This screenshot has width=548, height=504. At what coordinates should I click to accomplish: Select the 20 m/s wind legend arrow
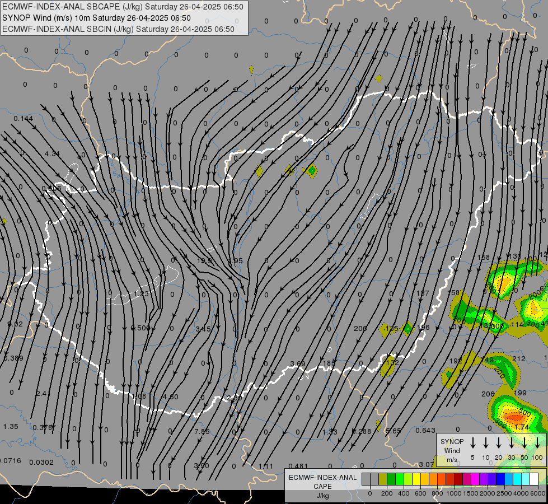coord(499,443)
